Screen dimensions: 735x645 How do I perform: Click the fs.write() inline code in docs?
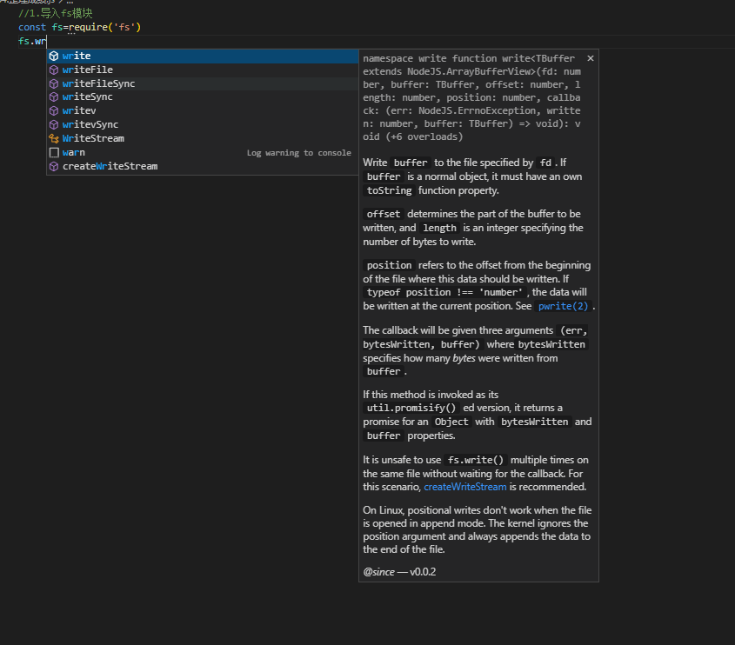pos(476,460)
